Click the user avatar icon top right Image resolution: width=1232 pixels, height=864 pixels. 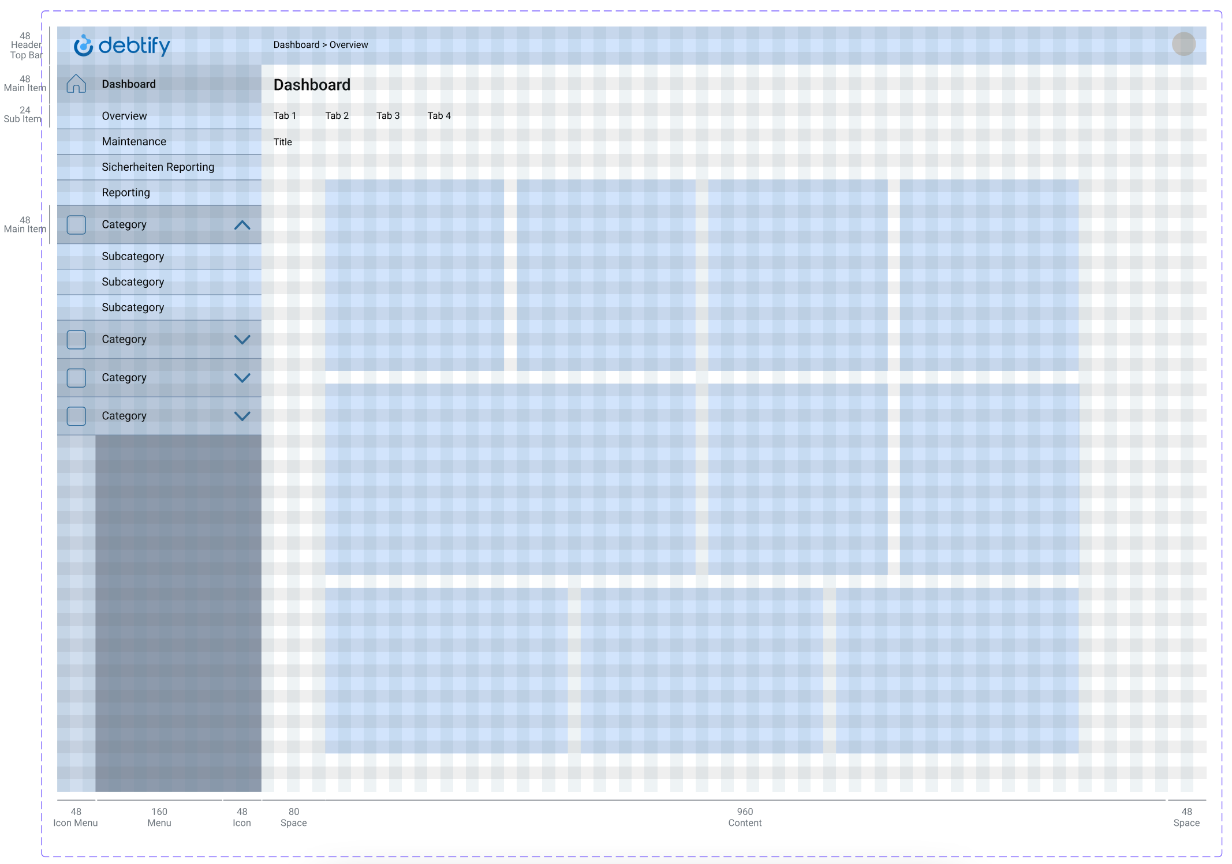[1184, 43]
